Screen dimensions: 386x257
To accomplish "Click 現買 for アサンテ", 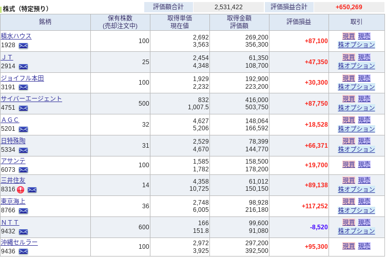I will click(x=349, y=165).
